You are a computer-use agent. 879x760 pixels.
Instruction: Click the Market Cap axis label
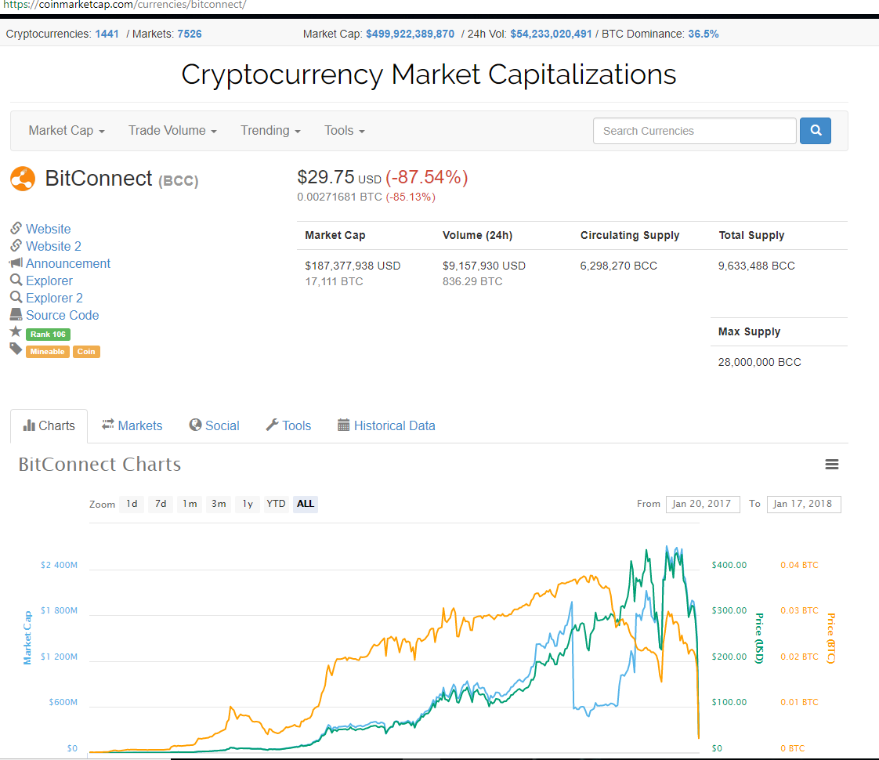pos(27,638)
